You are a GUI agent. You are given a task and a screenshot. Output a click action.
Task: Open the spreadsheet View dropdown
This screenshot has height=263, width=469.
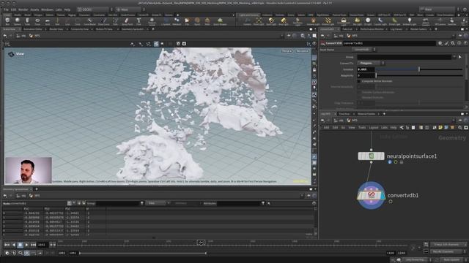point(158,203)
